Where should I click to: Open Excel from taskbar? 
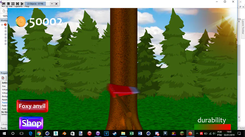(x=131, y=133)
